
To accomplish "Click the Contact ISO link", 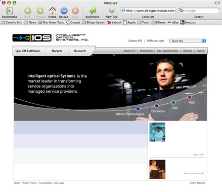I will 135,41.
